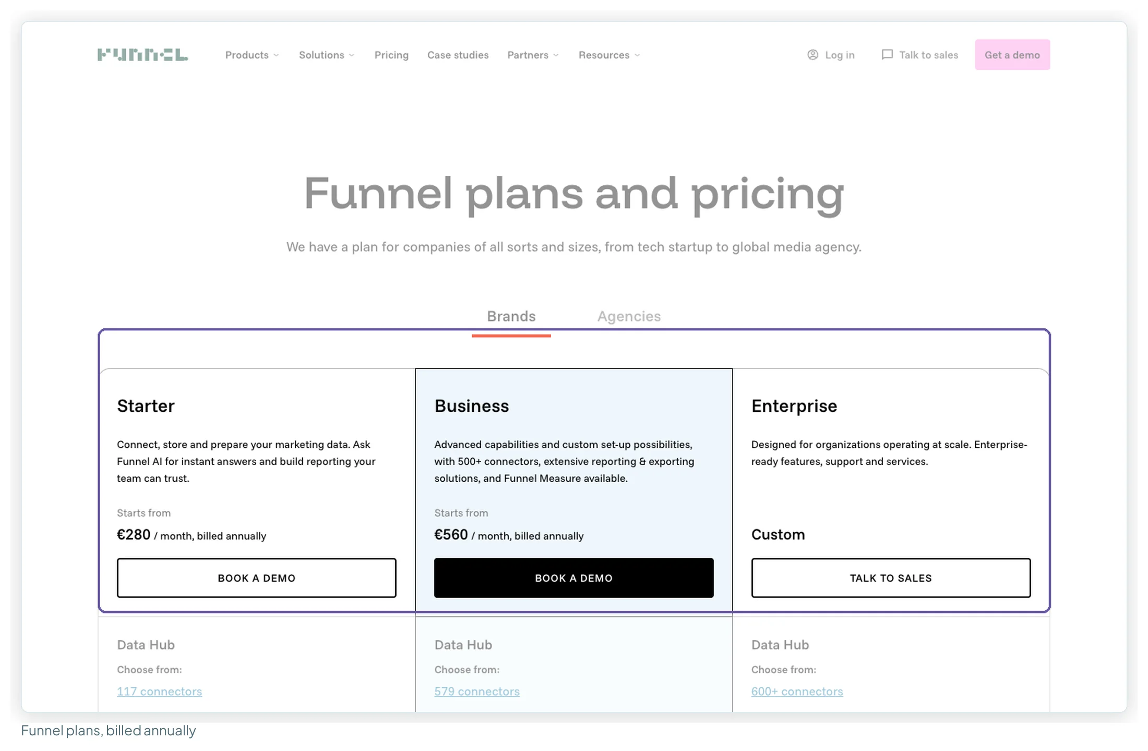Expand the Resources dropdown chevron
This screenshot has height=751, width=1148.
pyautogui.click(x=637, y=55)
